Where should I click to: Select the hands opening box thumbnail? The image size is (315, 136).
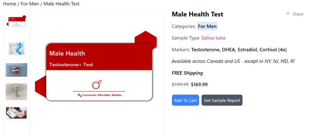point(16,113)
